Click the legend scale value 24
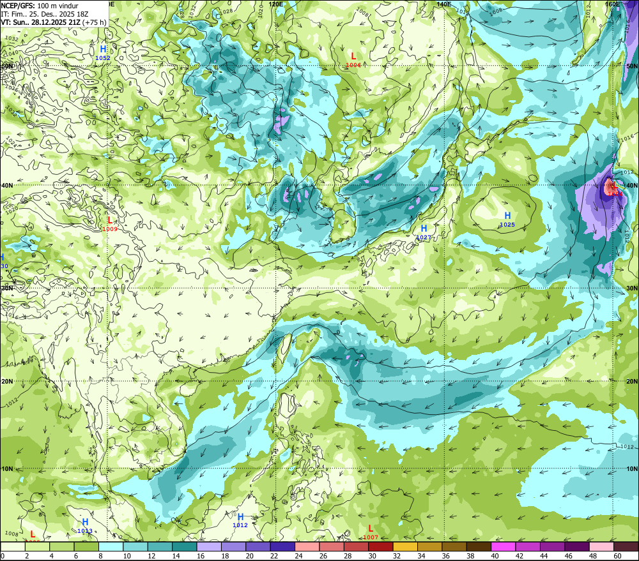This screenshot has width=639, height=561. 298,556
